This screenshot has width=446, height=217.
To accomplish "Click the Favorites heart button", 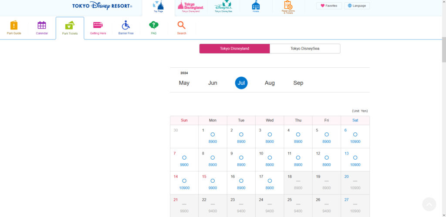I will point(329,6).
